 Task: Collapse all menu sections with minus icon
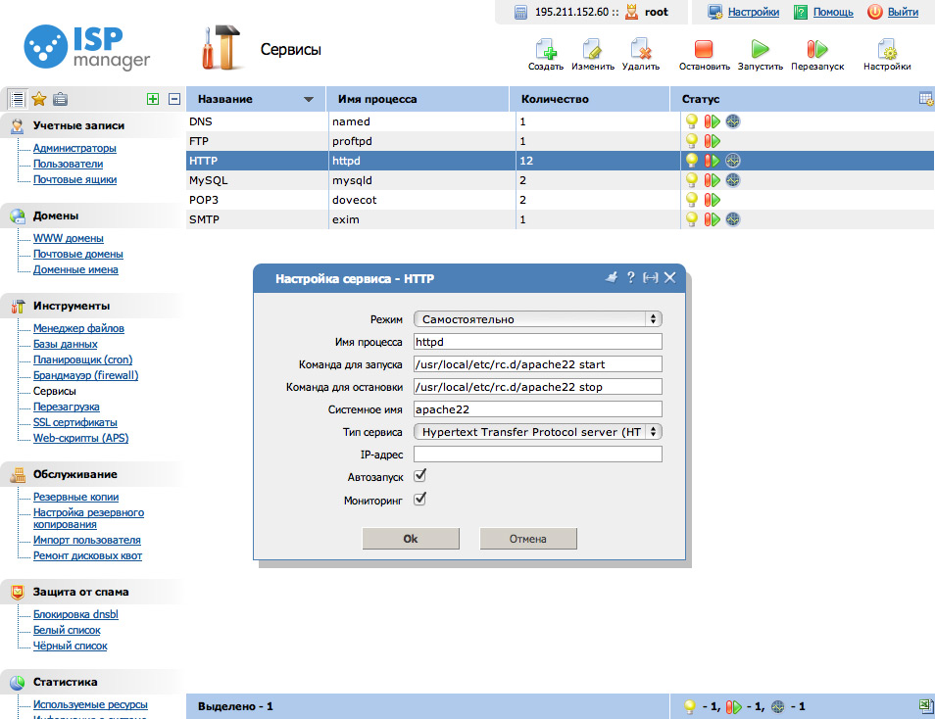[174, 99]
